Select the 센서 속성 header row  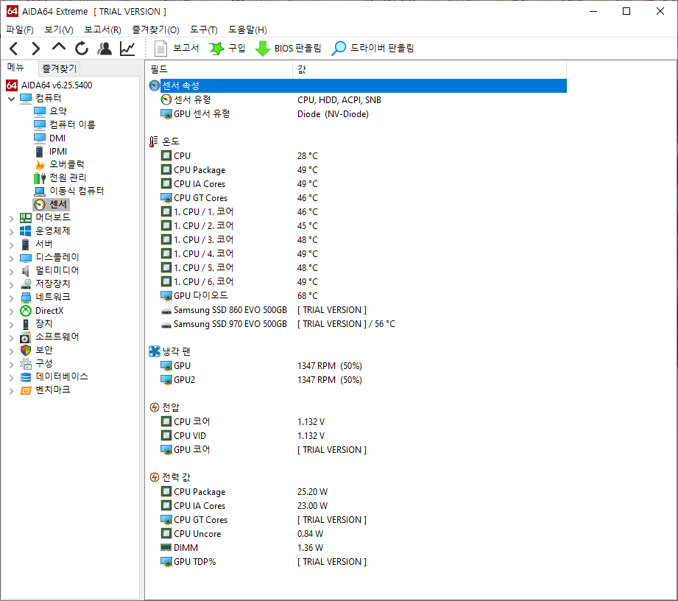pos(358,85)
